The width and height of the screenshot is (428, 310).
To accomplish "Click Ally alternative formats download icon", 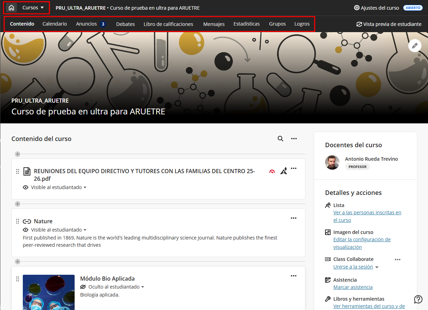I will [284, 171].
